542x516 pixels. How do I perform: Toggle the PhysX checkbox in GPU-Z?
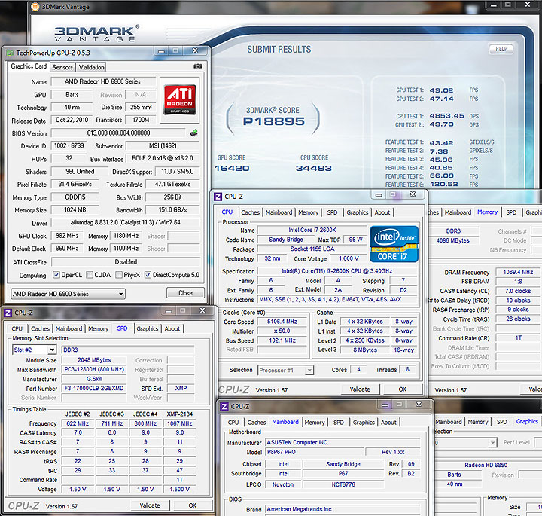point(119,275)
